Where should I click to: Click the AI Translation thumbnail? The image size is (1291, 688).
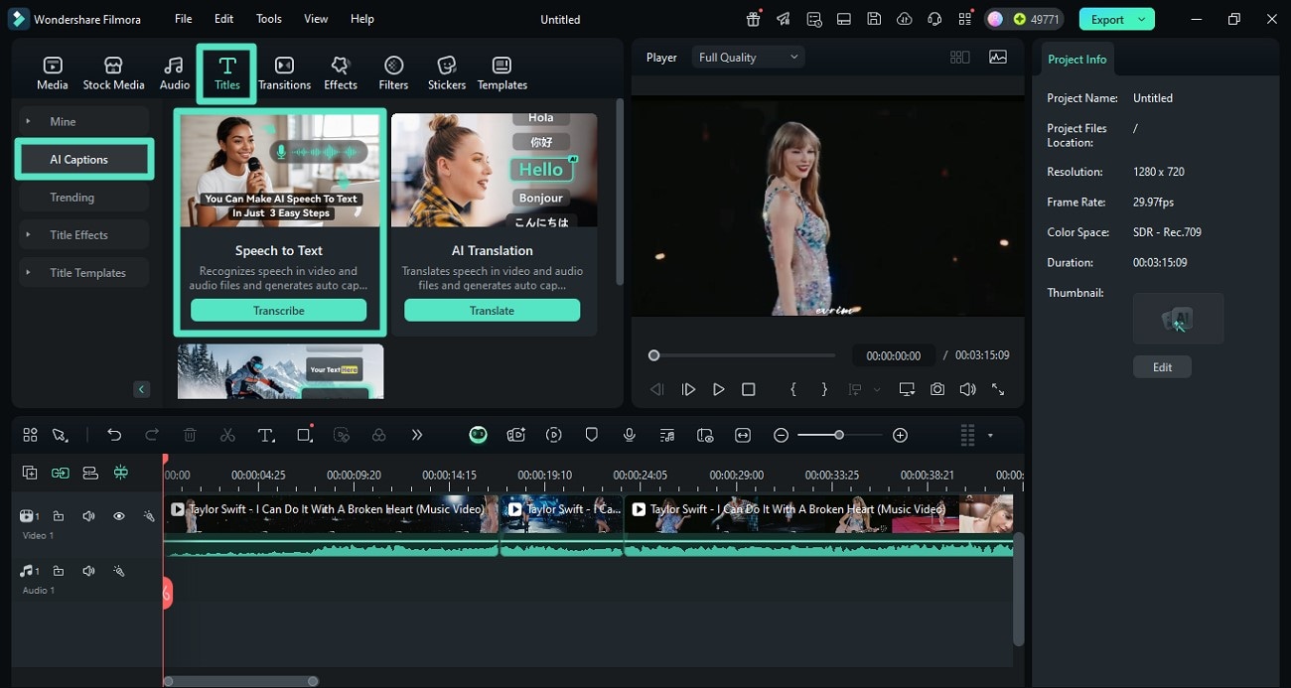(x=494, y=170)
